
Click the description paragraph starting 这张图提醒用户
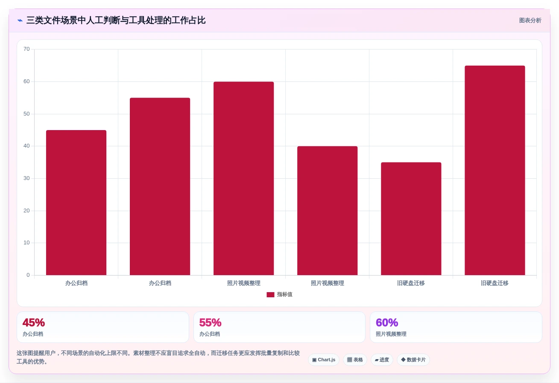[158, 357]
